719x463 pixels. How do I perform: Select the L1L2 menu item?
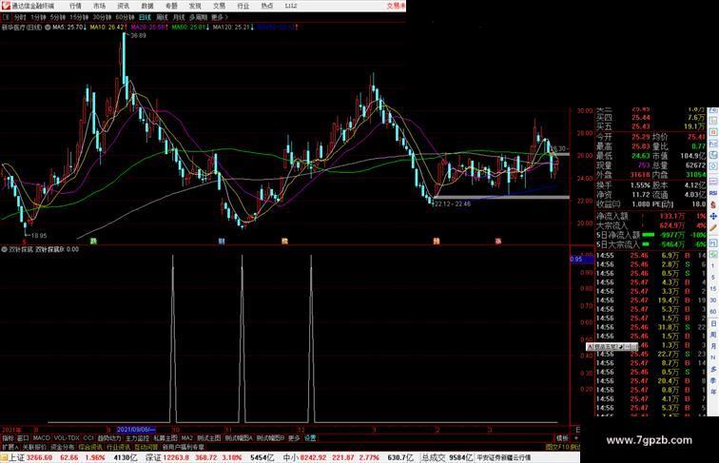291,6
